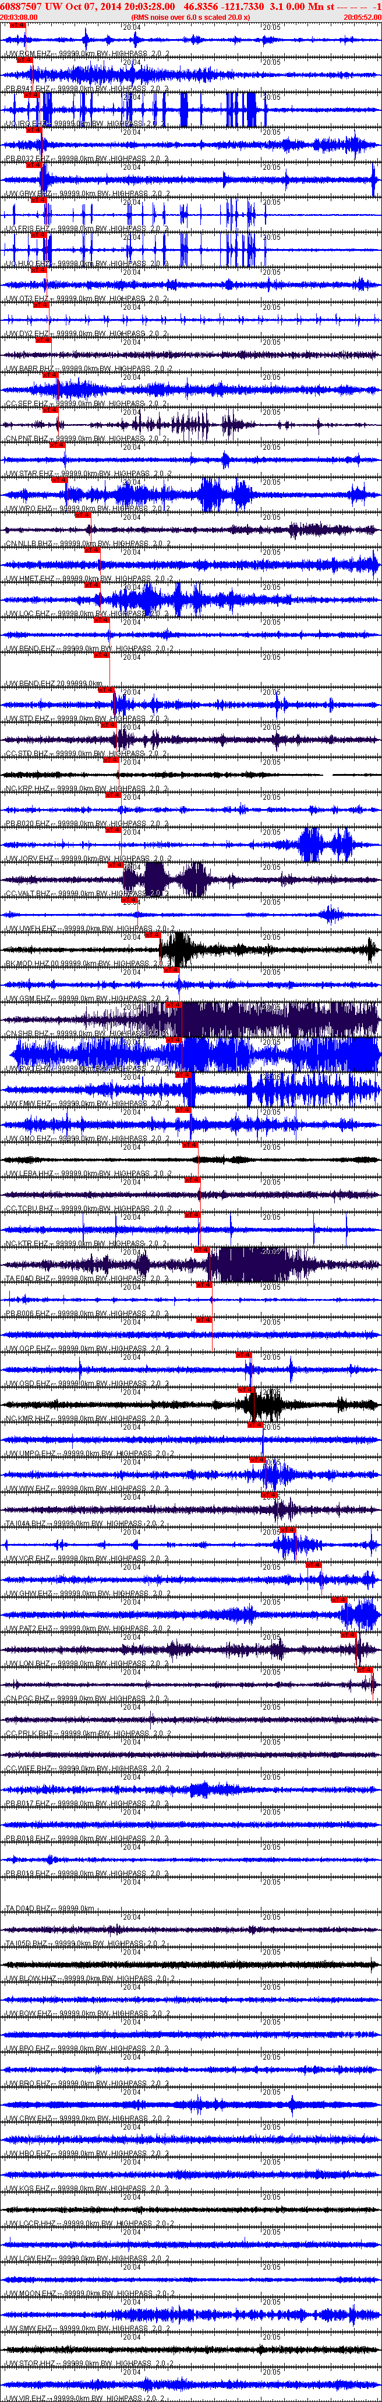Select the PB.B032.EHZ station label
Screen dimensions: 382x2402
point(87,159)
